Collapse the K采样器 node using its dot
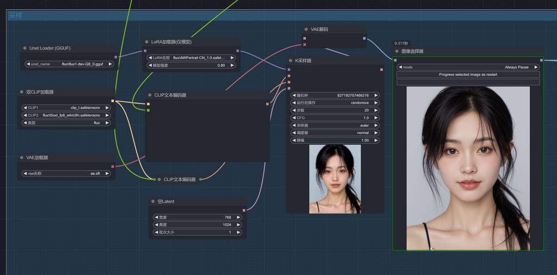This screenshot has width=557, height=275. point(290,60)
